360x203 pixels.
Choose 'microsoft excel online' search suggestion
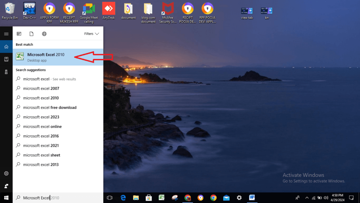pyautogui.click(x=42, y=127)
